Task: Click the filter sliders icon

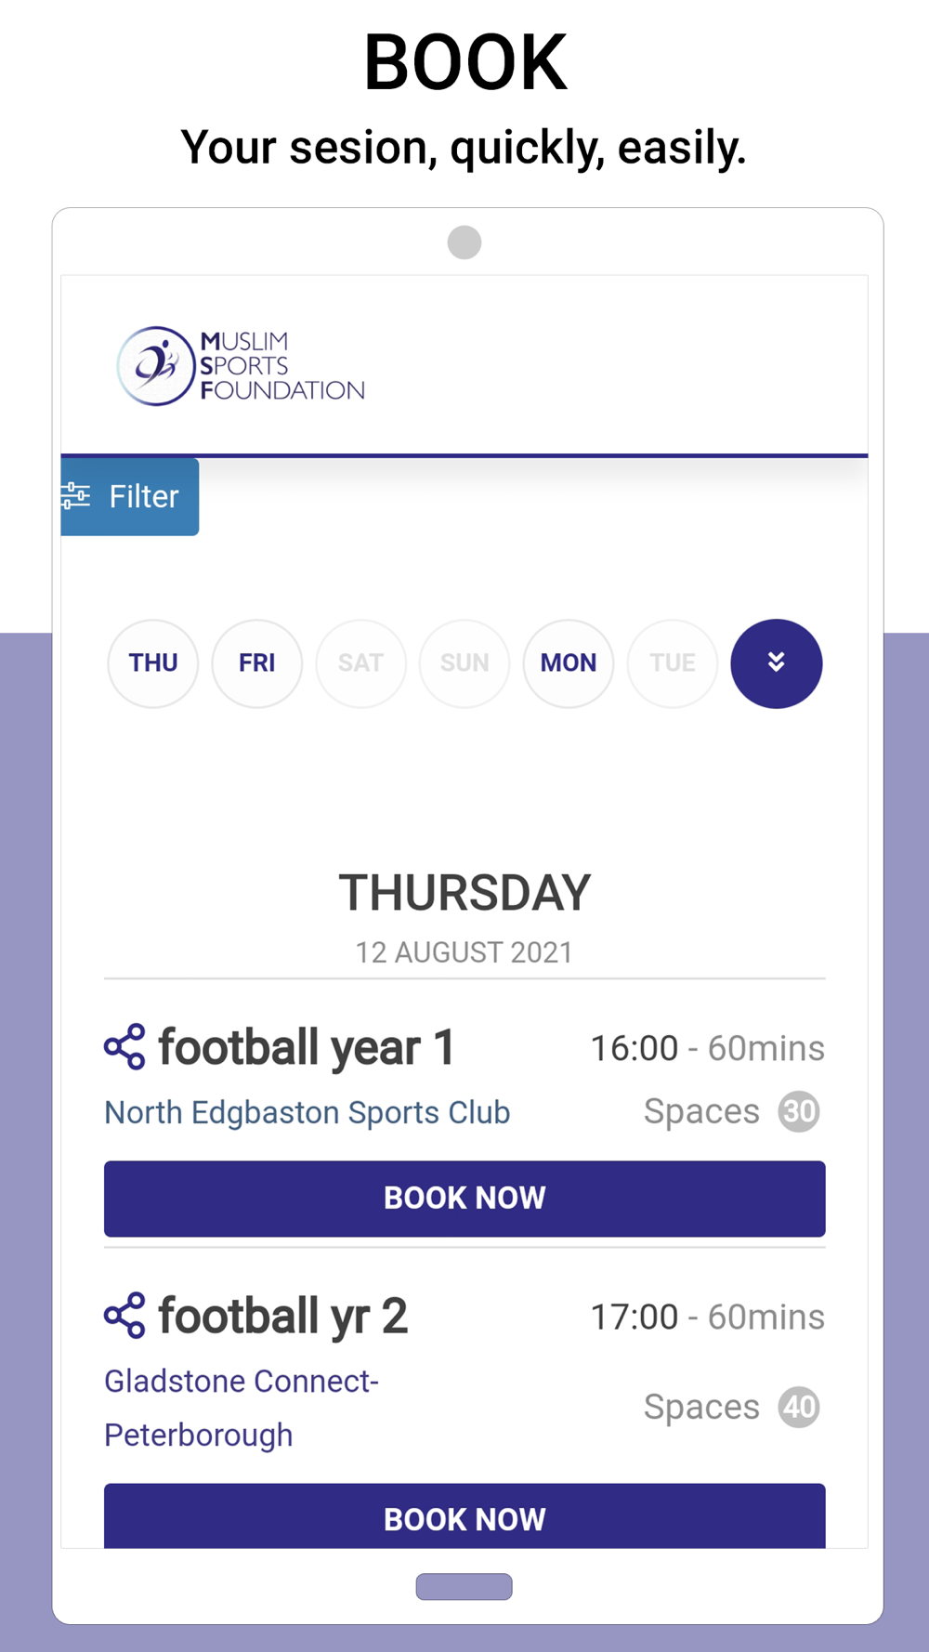Action: click(x=75, y=496)
